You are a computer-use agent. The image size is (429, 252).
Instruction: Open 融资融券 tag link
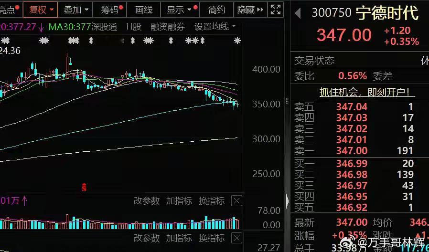[x=168, y=27]
